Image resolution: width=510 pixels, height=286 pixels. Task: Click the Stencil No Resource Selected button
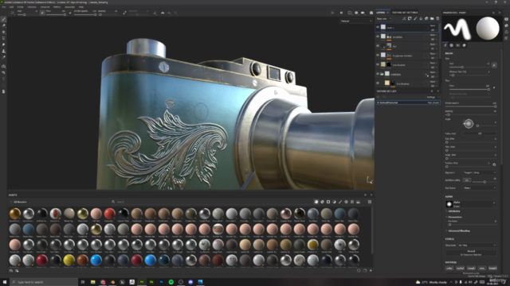[x=471, y=253]
